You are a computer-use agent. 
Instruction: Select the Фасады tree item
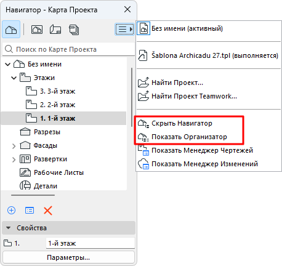coord(46,145)
